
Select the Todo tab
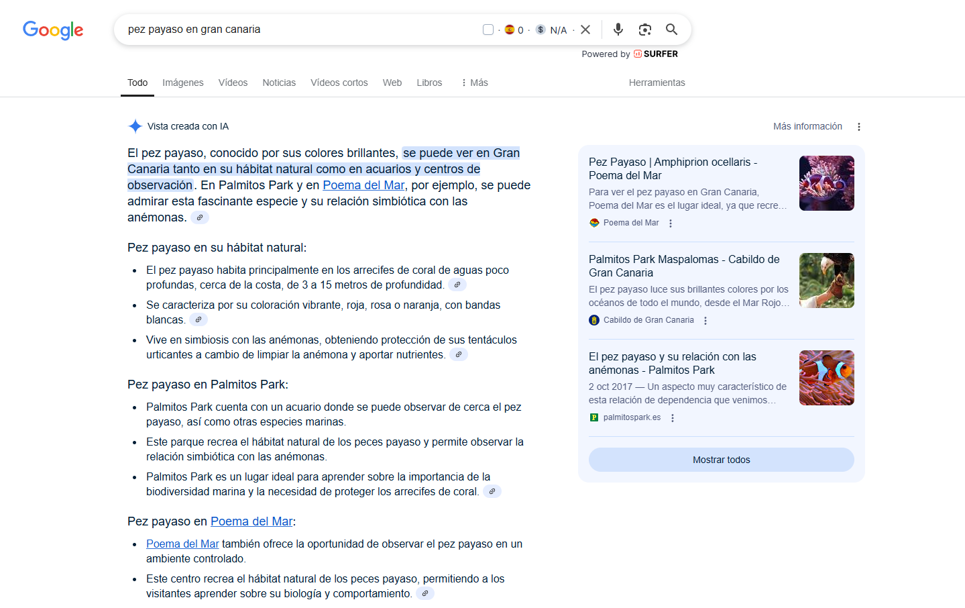tap(137, 83)
